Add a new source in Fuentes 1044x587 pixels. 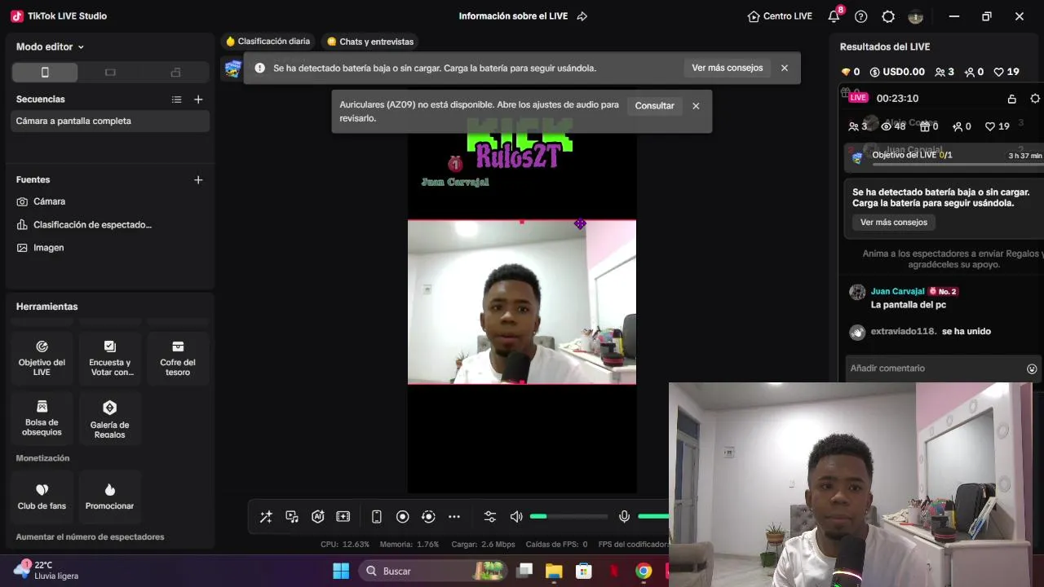click(x=198, y=180)
